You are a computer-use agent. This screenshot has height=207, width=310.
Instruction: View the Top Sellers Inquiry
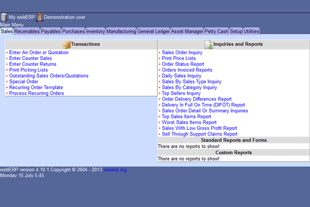[181, 93]
